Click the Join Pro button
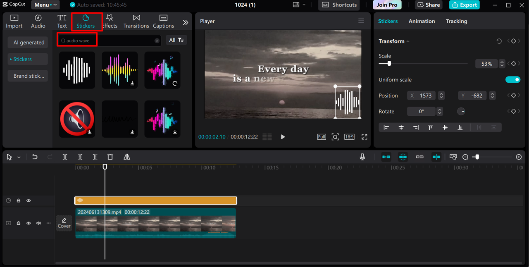This screenshot has height=267, width=529. click(387, 5)
